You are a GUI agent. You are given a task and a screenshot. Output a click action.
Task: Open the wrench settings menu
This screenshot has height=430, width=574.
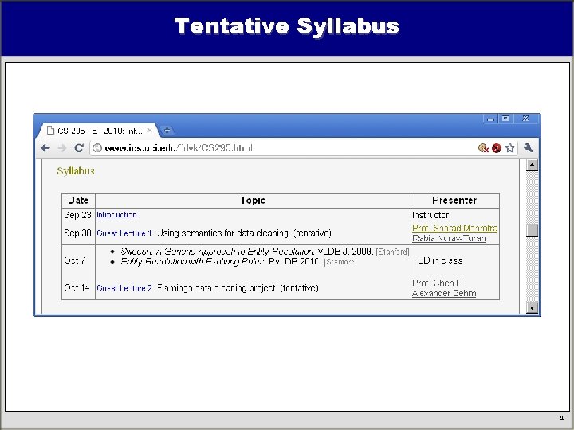pyautogui.click(x=529, y=148)
